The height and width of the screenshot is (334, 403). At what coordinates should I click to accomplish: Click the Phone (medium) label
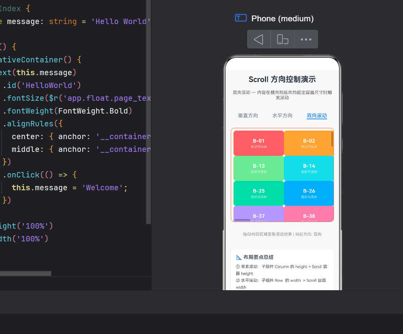(x=282, y=19)
